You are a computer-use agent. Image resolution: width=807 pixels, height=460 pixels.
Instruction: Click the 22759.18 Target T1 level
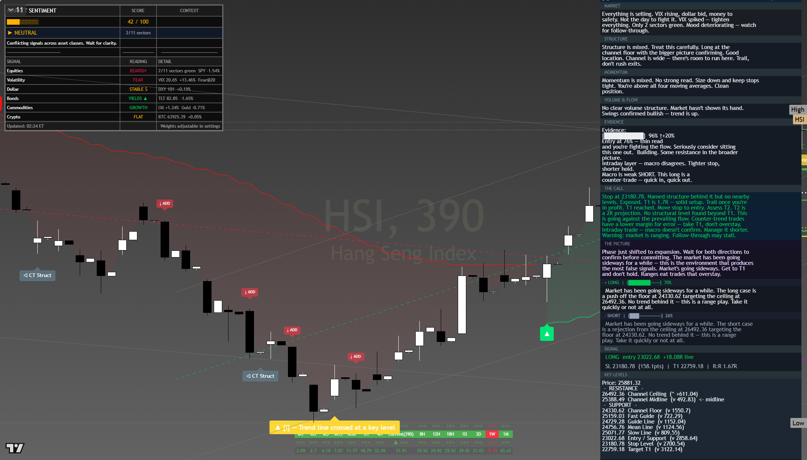642,449
